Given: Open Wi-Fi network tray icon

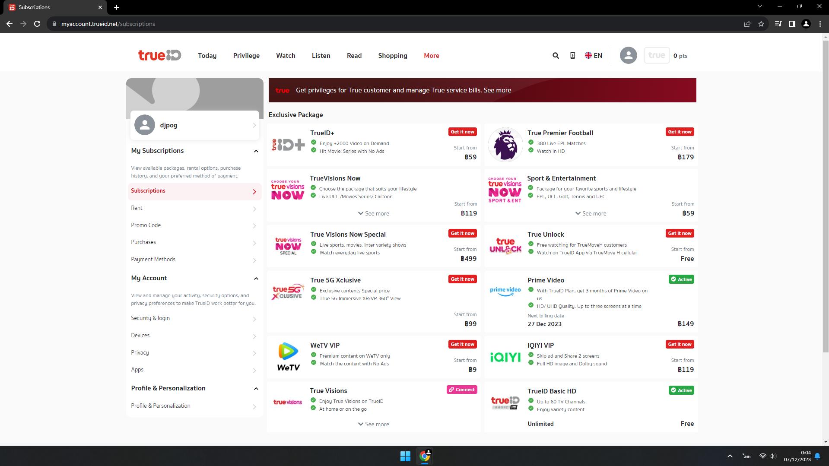Looking at the screenshot, I should tap(762, 456).
